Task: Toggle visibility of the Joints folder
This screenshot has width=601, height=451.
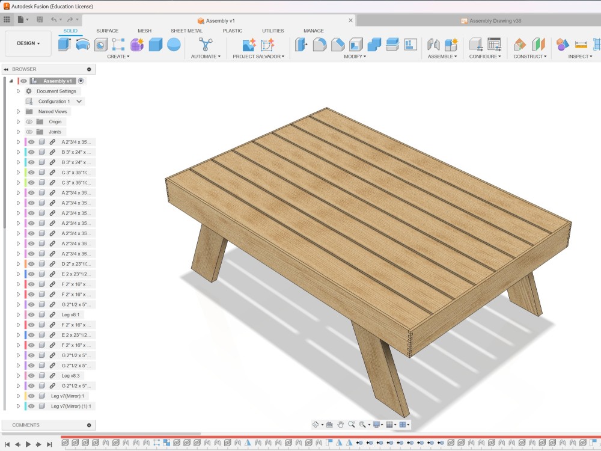Action: pyautogui.click(x=29, y=132)
